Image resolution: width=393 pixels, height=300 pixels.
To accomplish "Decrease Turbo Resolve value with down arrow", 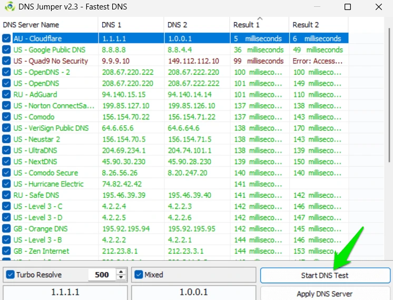I will pyautogui.click(x=121, y=277).
